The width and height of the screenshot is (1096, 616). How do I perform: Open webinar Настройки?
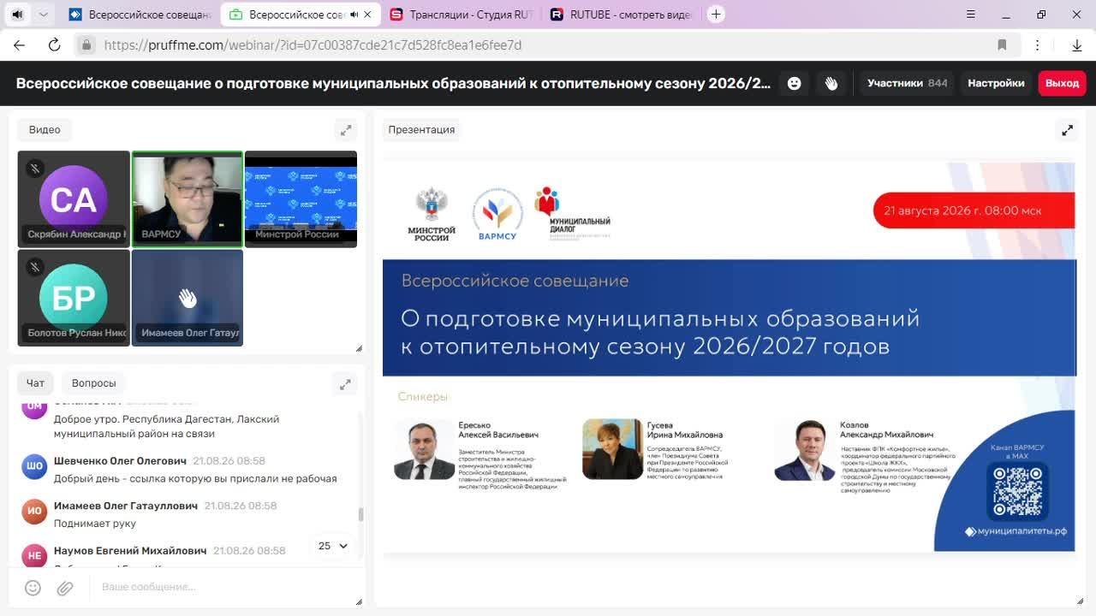pyautogui.click(x=996, y=83)
